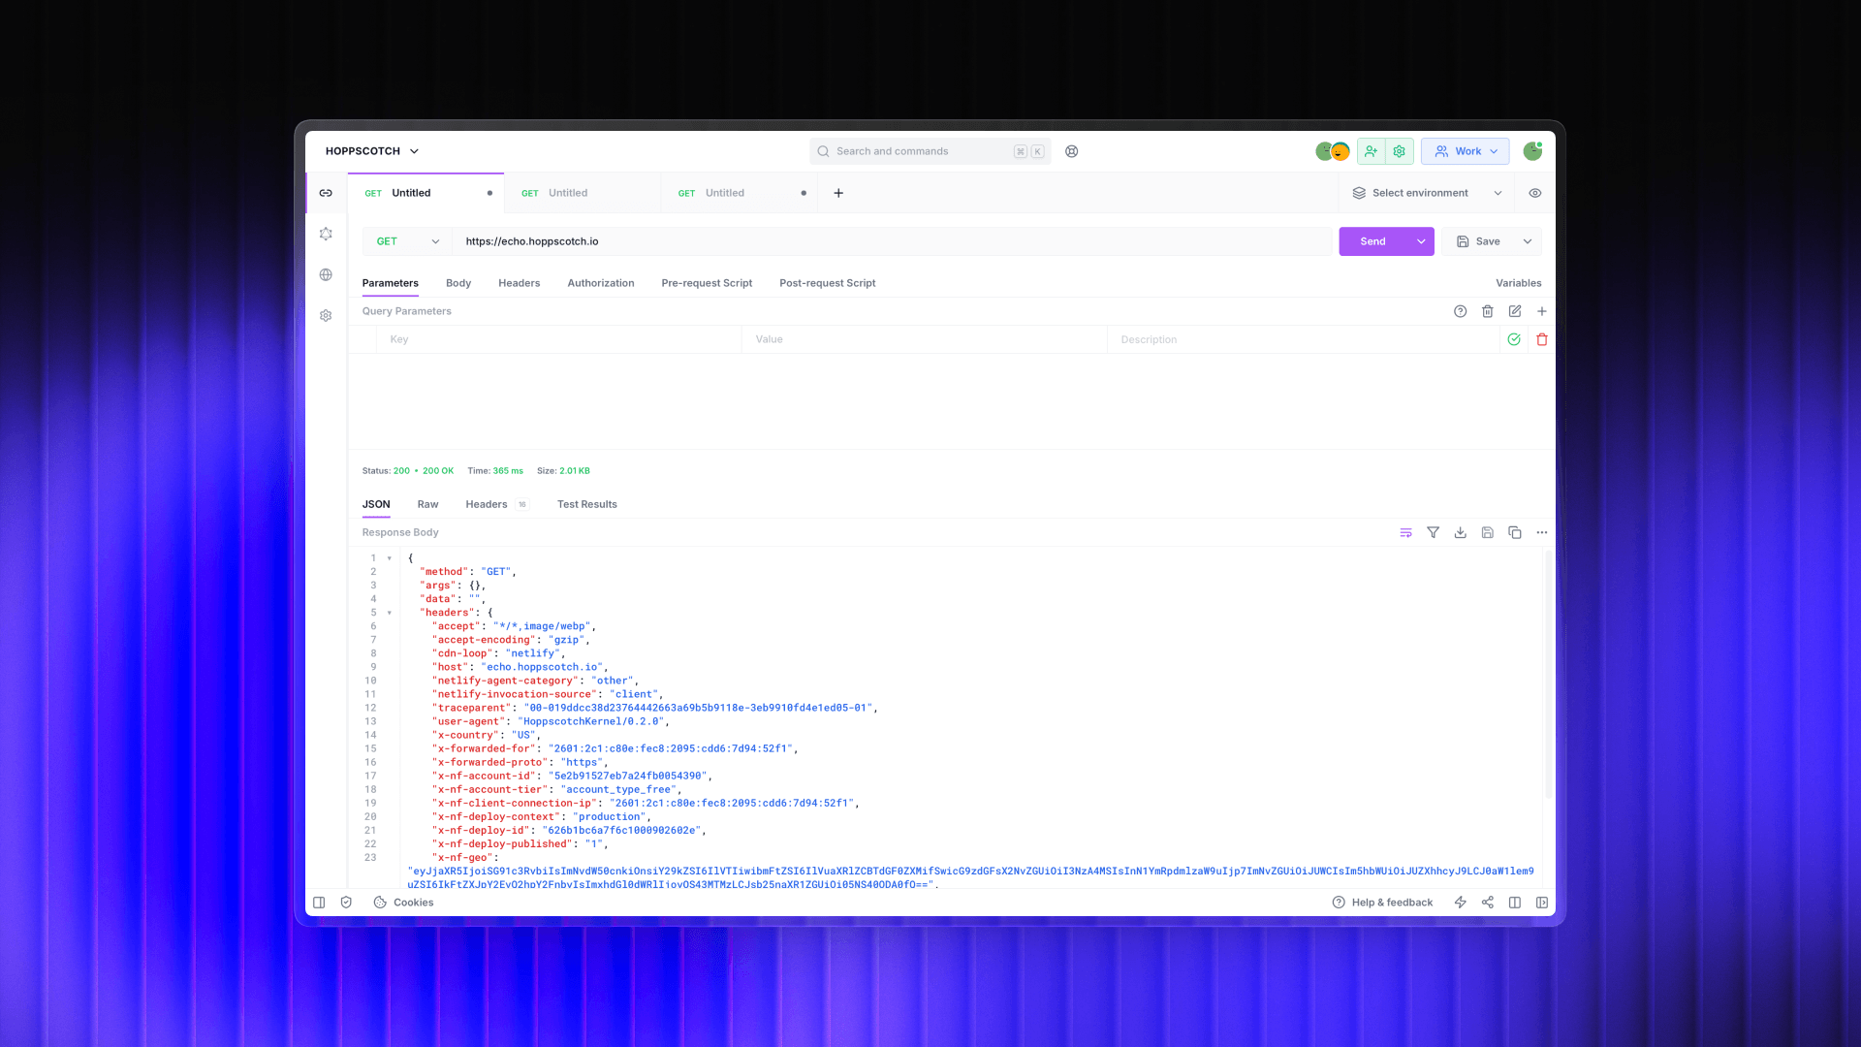Click the request URL input field
The width and height of the screenshot is (1861, 1047).
872,241
